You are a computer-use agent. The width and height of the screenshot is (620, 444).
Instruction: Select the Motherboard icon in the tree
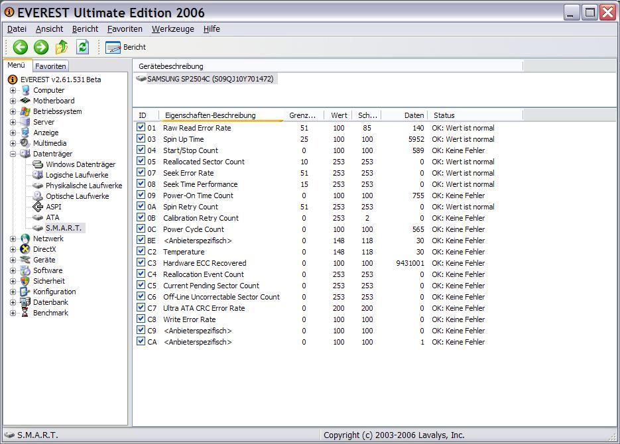tap(25, 100)
